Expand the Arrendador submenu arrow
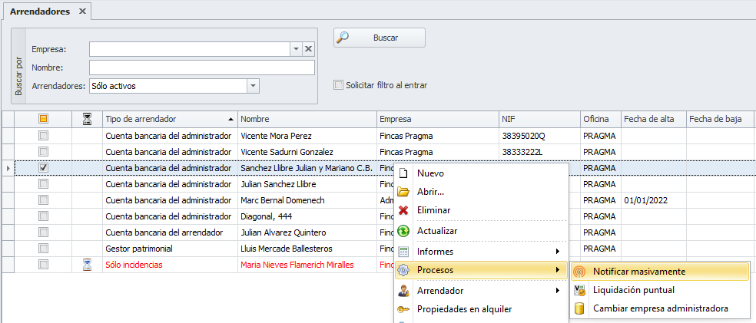756x323 pixels. tap(557, 291)
